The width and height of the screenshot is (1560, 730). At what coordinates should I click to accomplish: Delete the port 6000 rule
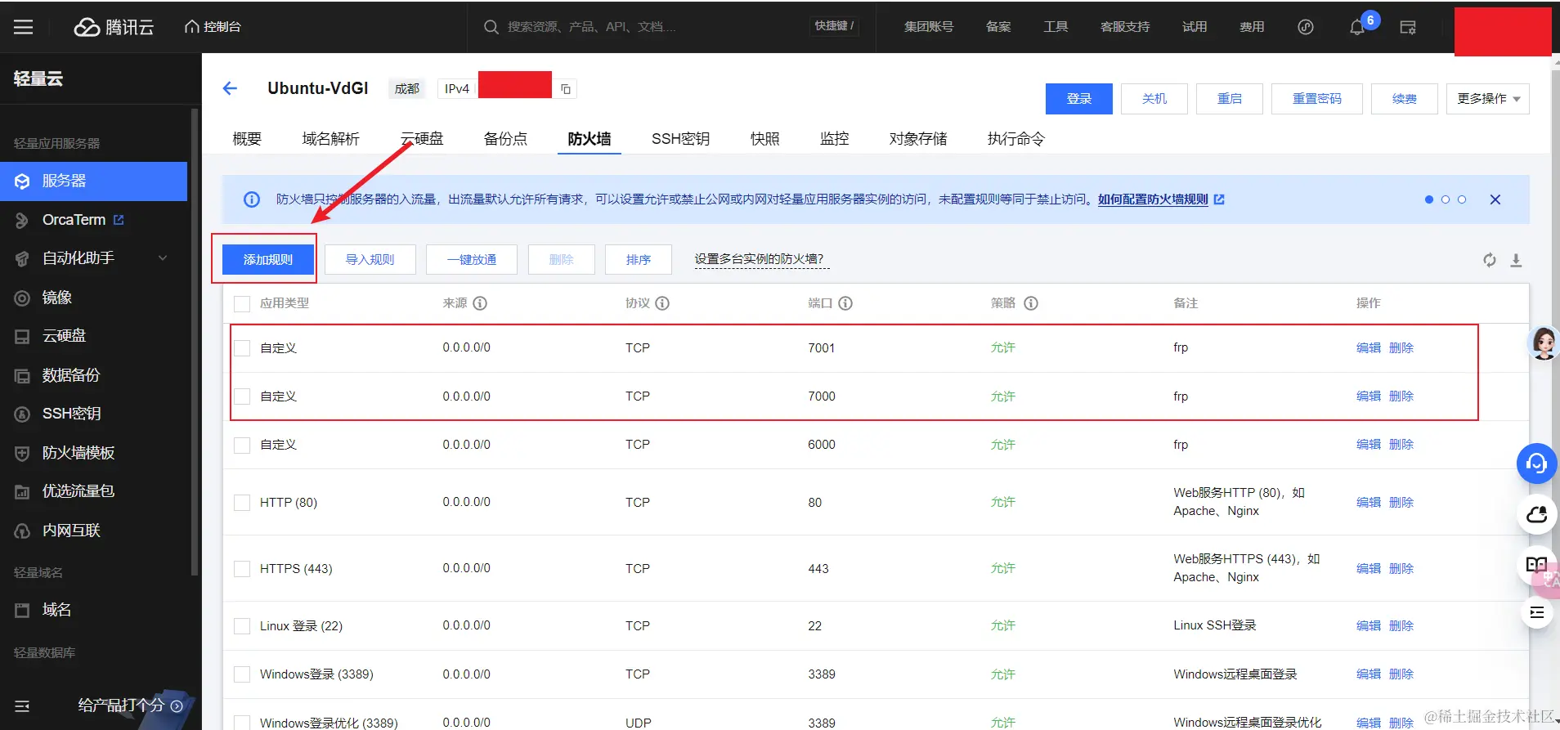(x=1401, y=445)
